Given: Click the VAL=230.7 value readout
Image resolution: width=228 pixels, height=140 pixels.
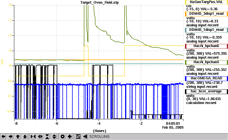Looking at the screenshot, I should point(214,83).
